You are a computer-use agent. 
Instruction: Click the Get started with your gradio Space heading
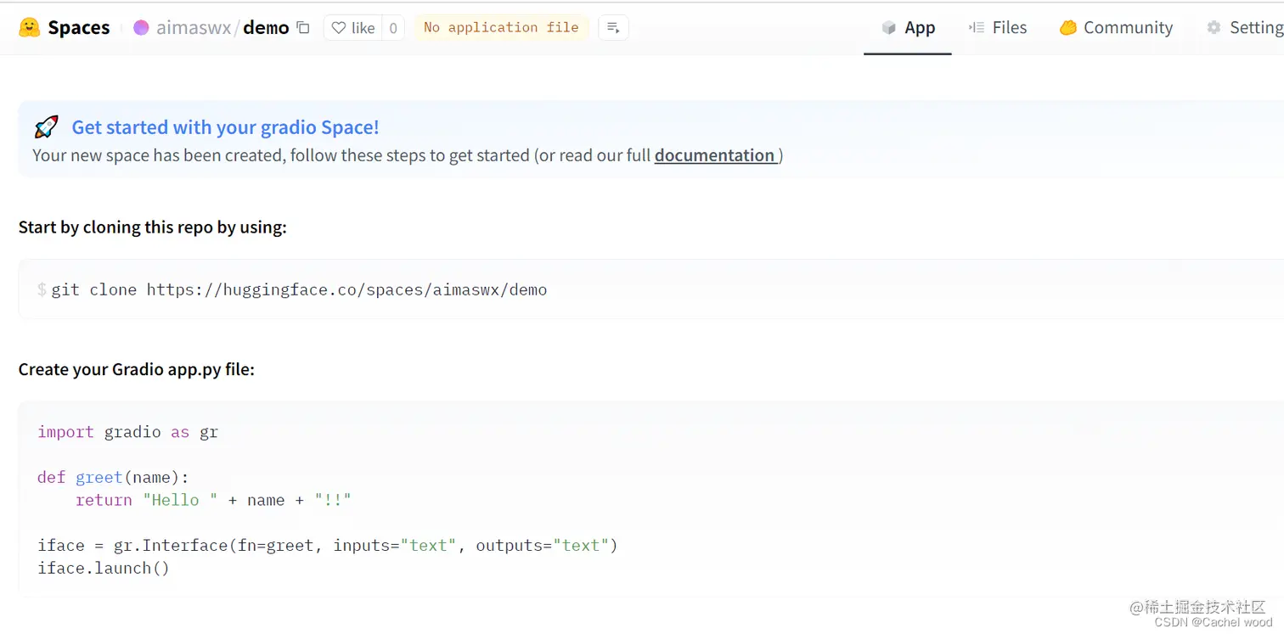click(225, 127)
